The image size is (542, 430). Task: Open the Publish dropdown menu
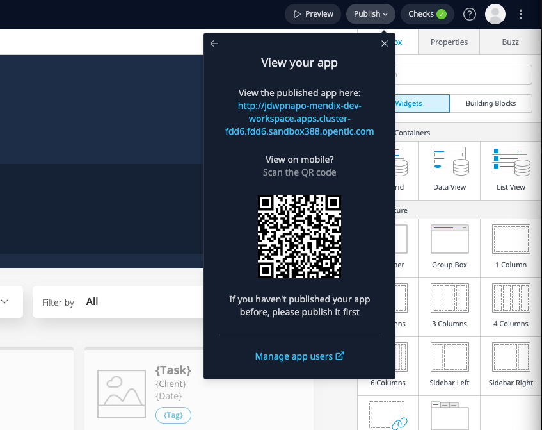point(371,14)
